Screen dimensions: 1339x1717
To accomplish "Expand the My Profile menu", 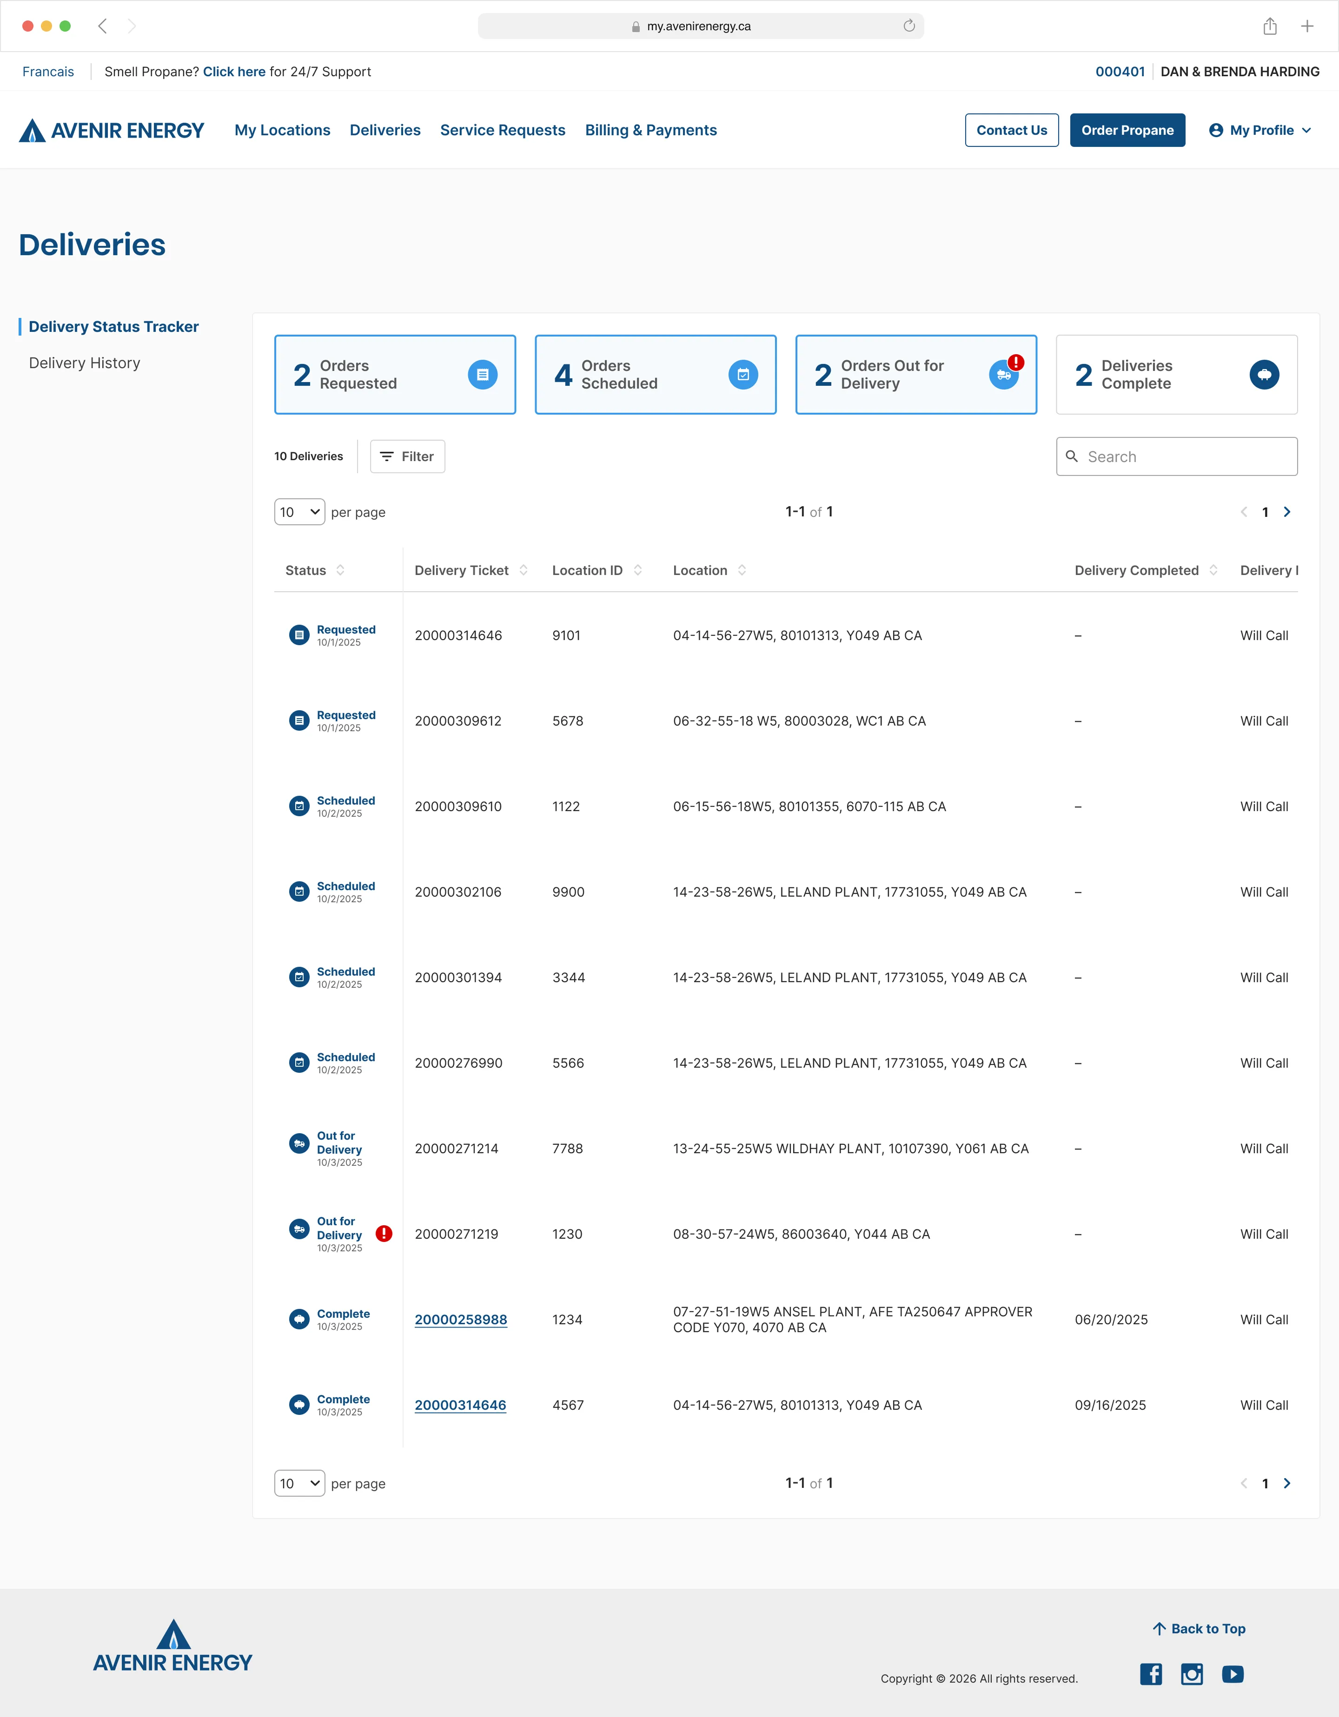I will [x=1260, y=131].
